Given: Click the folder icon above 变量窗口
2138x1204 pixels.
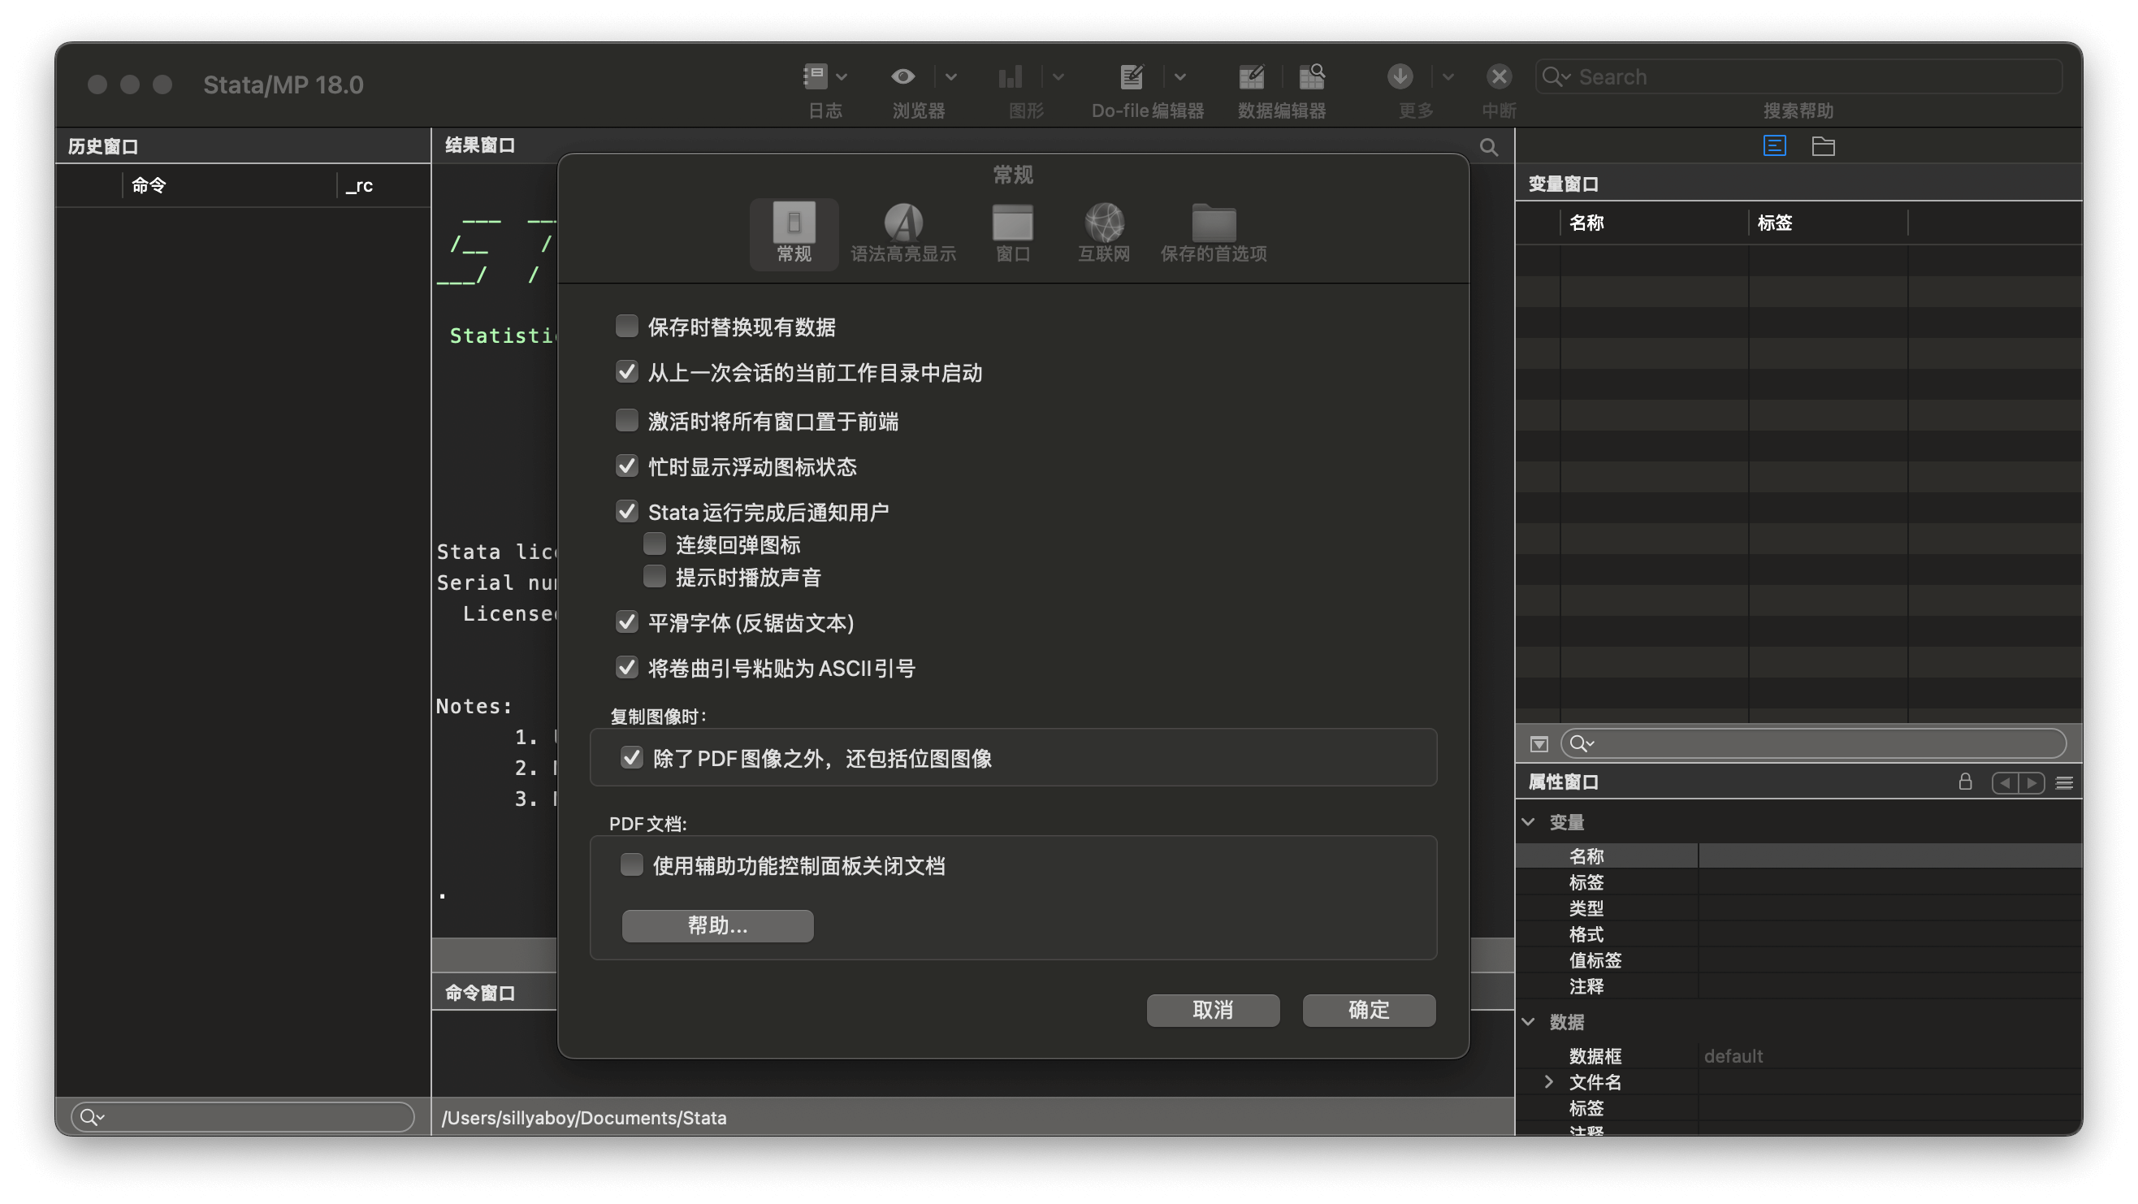Looking at the screenshot, I should tap(1824, 145).
